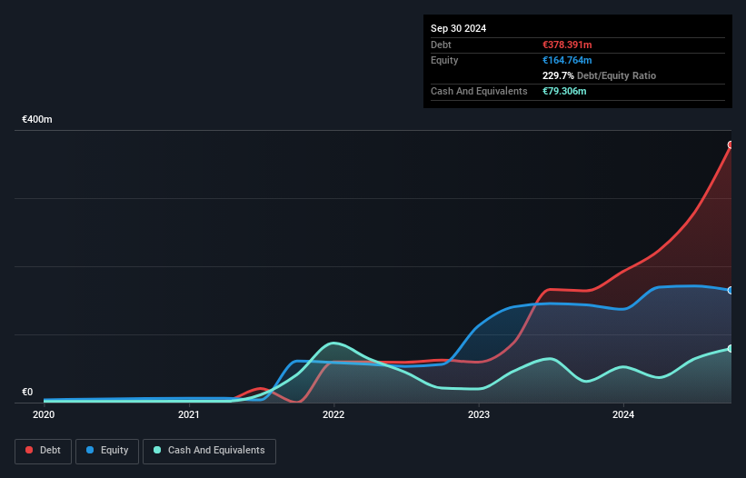Toggle the Debt series legend button
The height and width of the screenshot is (478, 746).
tap(44, 451)
